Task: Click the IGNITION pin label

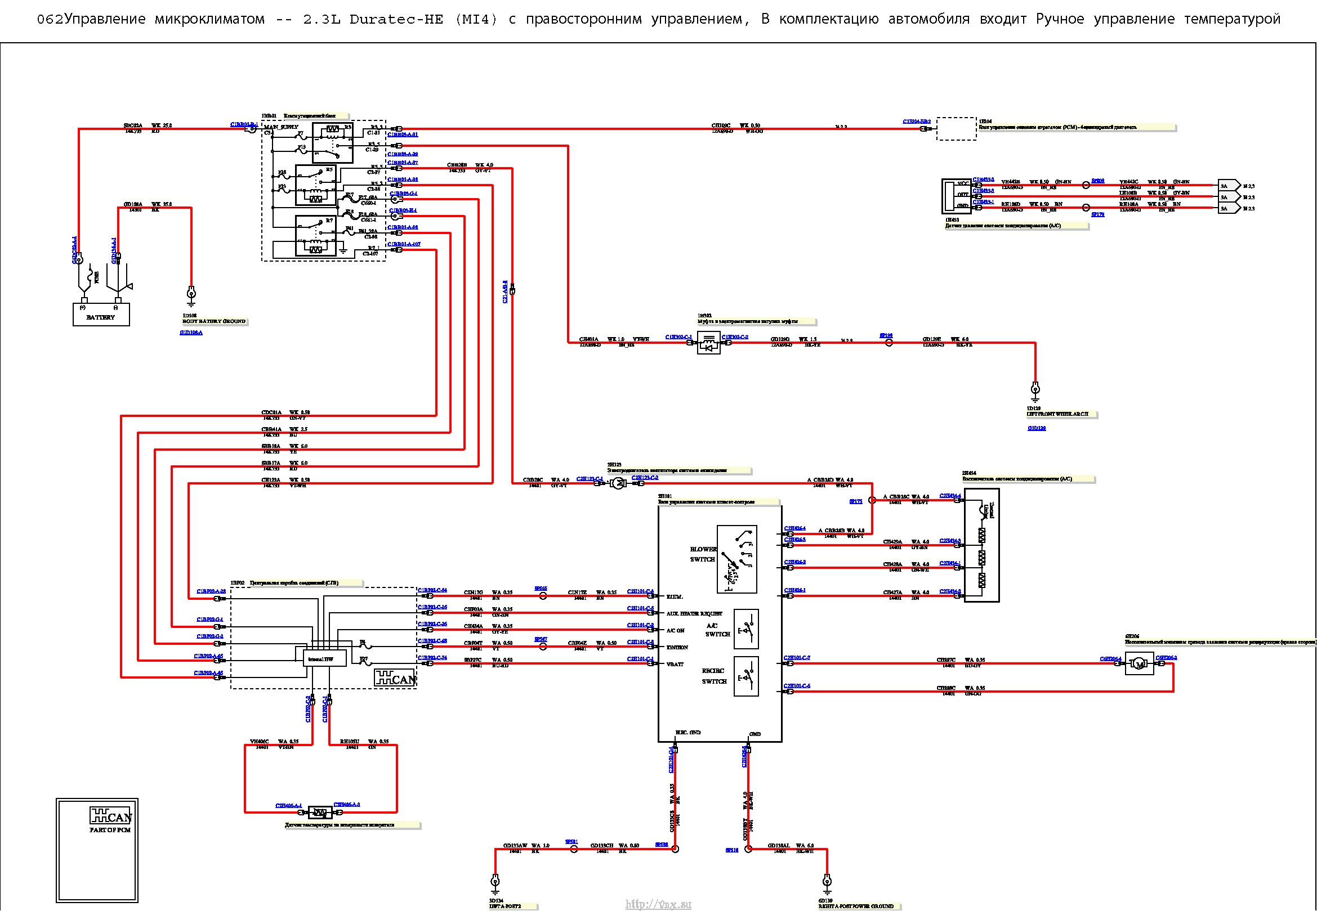Action: (677, 648)
